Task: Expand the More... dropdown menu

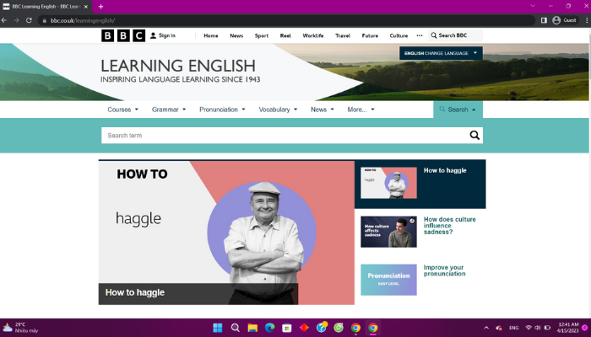Action: 361,110
